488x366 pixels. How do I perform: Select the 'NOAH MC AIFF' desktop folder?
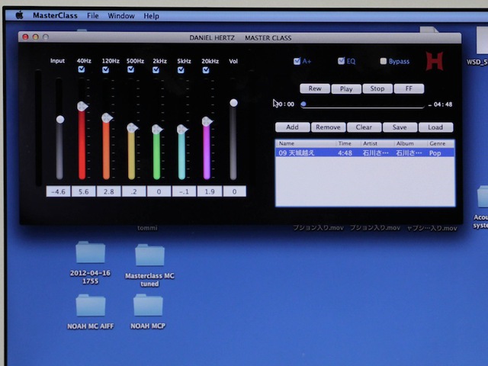coord(91,312)
